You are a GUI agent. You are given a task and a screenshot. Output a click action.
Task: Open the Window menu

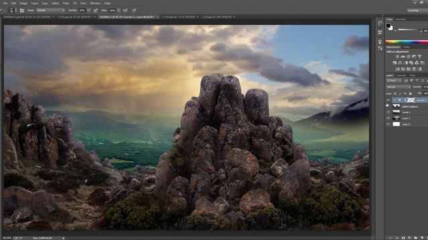[x=95, y=3]
